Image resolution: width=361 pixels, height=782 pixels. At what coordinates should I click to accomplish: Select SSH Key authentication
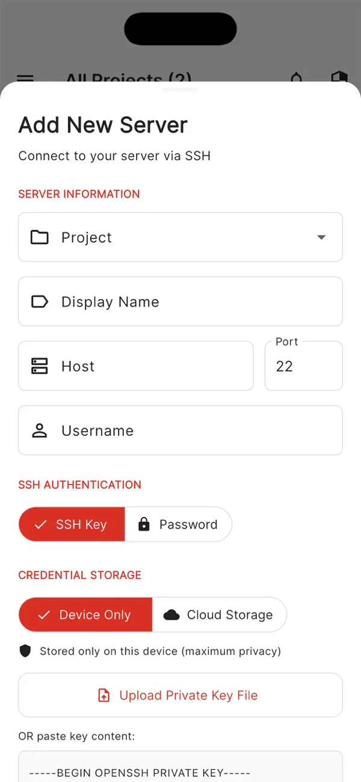(x=71, y=524)
